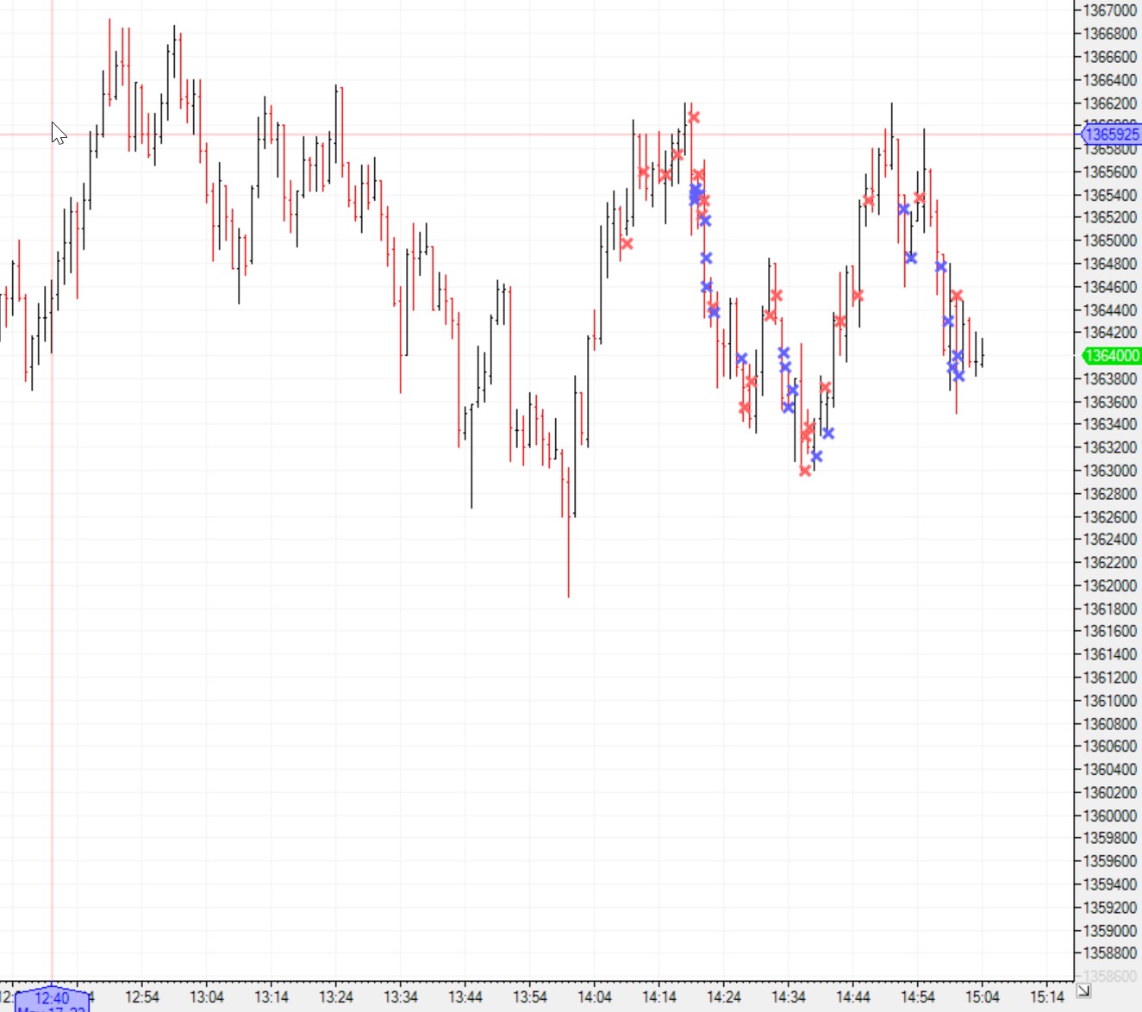Click the 1362400 price axis label
This screenshot has height=1012, width=1142.
tap(1110, 540)
